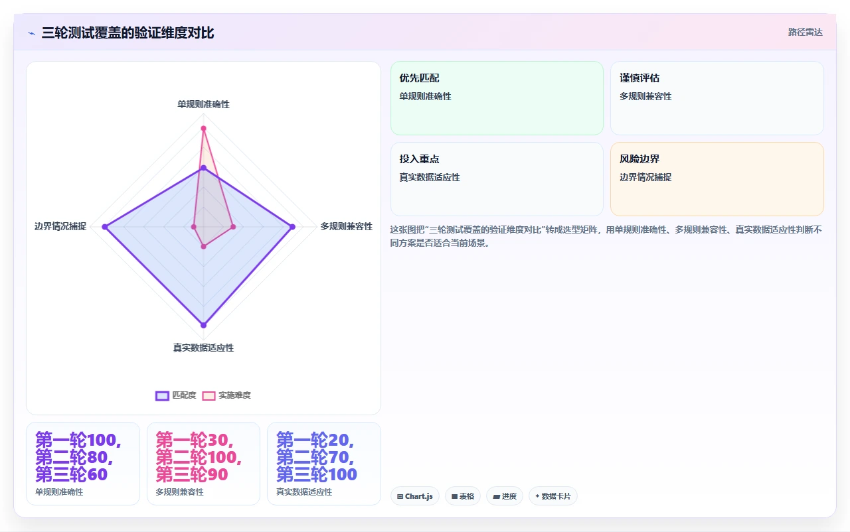Open the 投入重点 card
Viewport: 850px width, 532px height.
[497, 179]
